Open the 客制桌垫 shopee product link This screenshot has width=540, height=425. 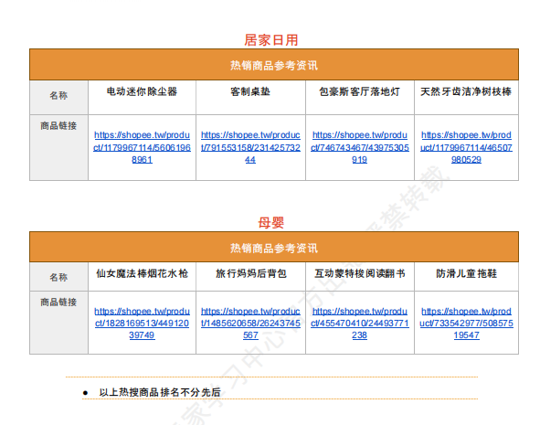pos(250,147)
